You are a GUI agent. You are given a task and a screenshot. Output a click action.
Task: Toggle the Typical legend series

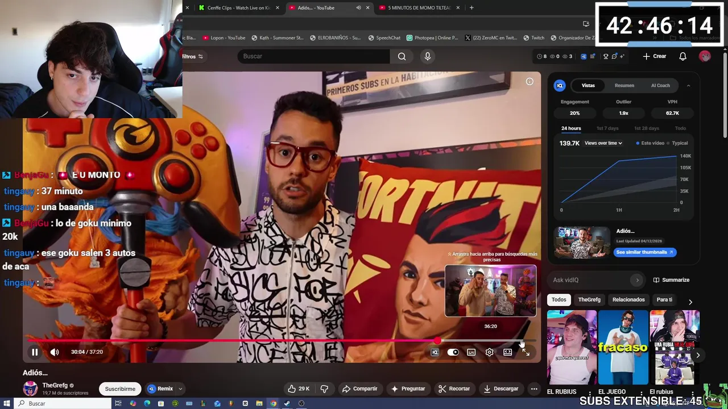point(677,143)
